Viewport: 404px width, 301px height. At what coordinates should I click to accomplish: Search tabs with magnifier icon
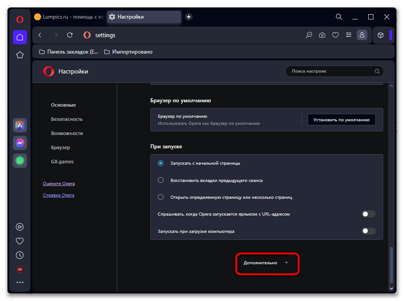point(339,17)
